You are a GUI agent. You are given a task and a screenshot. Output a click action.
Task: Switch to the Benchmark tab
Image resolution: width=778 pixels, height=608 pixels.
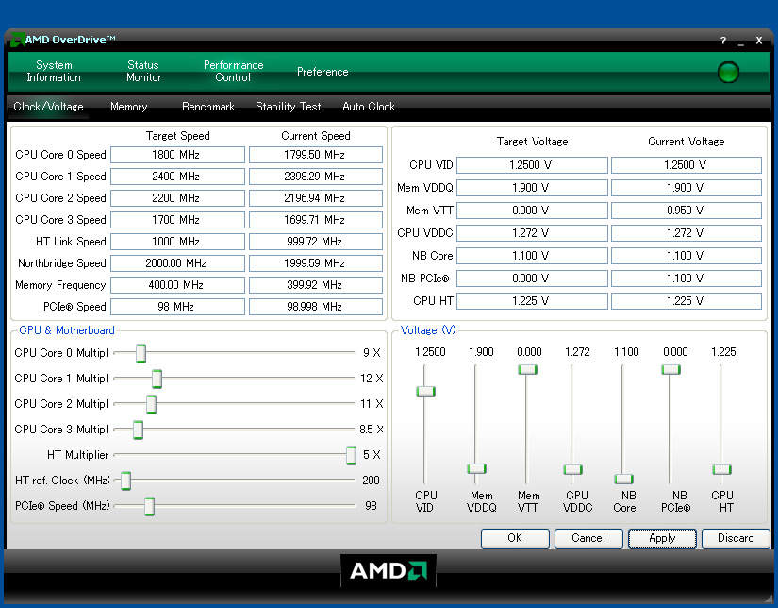pos(208,107)
